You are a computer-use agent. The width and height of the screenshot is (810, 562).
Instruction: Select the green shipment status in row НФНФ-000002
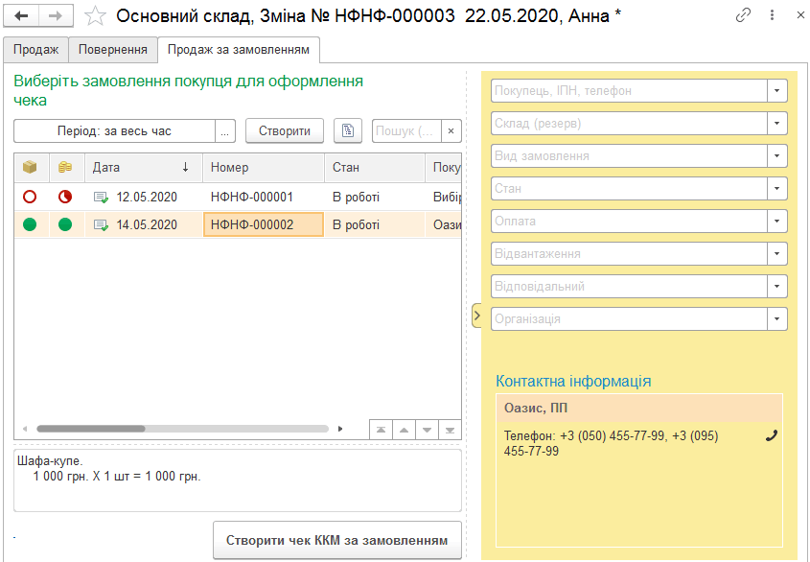tap(30, 224)
